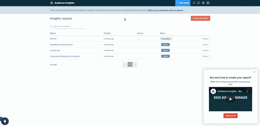The image size is (260, 126).
Task: Click the RGO test report name
Action: tap(53, 39)
